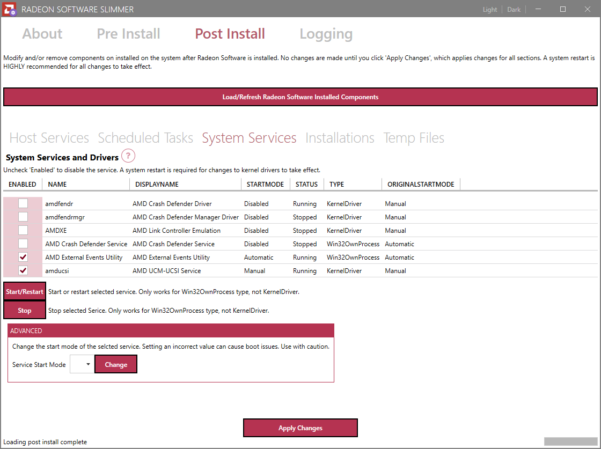Sort by the DISPLAYNAME column header
This screenshot has width=601, height=449.
click(x=186, y=185)
